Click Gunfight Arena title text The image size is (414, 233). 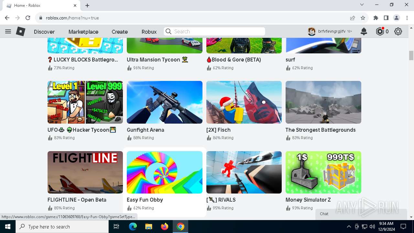coord(146,130)
